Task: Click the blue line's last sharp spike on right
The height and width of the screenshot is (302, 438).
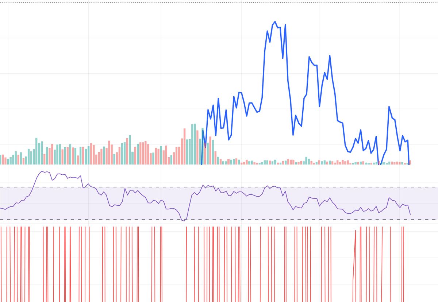Action: pos(389,107)
